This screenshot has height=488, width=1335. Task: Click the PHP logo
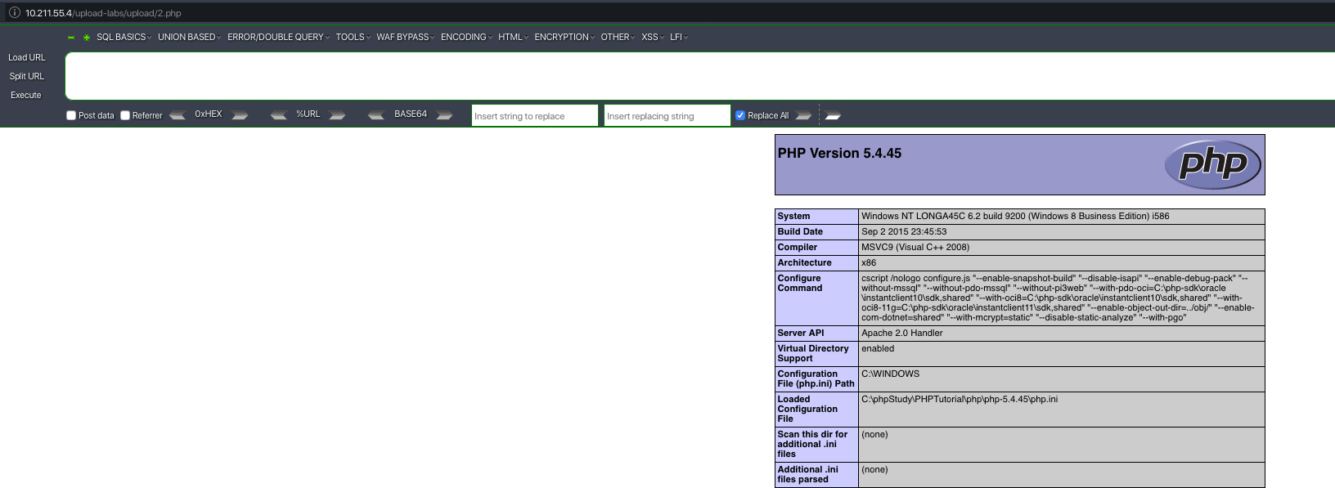pos(1213,164)
